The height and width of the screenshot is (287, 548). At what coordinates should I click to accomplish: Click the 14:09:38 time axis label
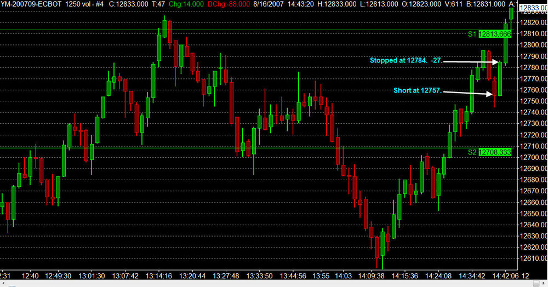coord(371,276)
